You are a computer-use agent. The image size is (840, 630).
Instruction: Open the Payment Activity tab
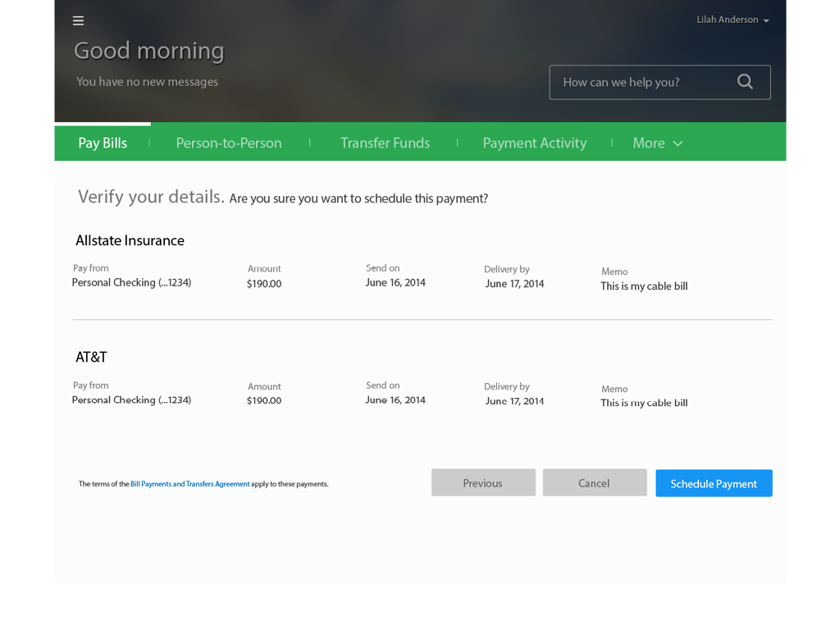pyautogui.click(x=535, y=143)
